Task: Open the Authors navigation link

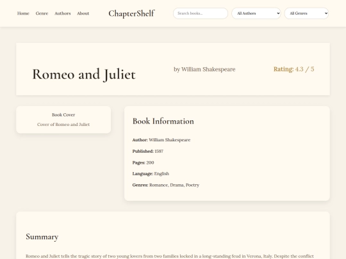Action: pyautogui.click(x=63, y=13)
